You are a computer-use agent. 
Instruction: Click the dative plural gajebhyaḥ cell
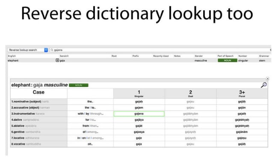(x=242, y=120)
